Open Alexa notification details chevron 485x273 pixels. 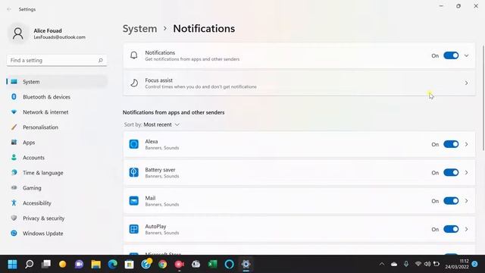[x=467, y=144]
